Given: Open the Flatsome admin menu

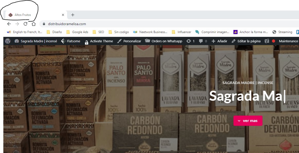Looking at the screenshot, I should pos(70,41).
